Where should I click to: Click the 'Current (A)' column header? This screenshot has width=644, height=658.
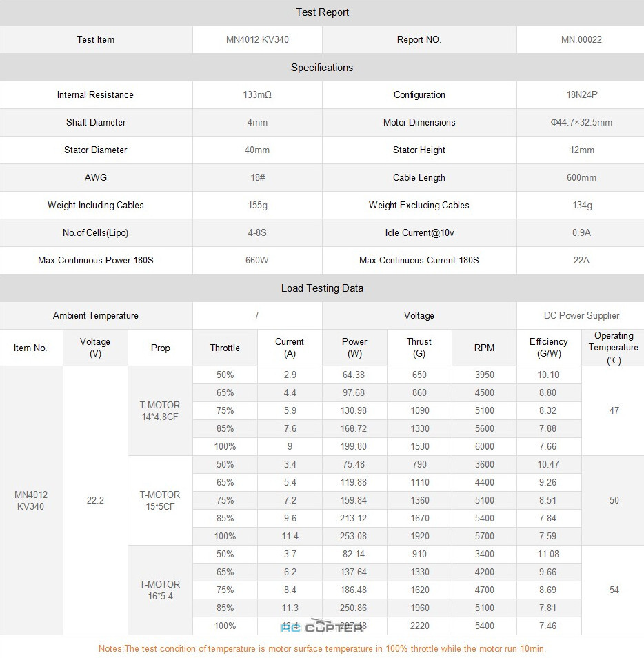pos(290,348)
